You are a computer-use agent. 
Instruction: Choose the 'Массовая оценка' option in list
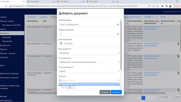(x=89, y=88)
